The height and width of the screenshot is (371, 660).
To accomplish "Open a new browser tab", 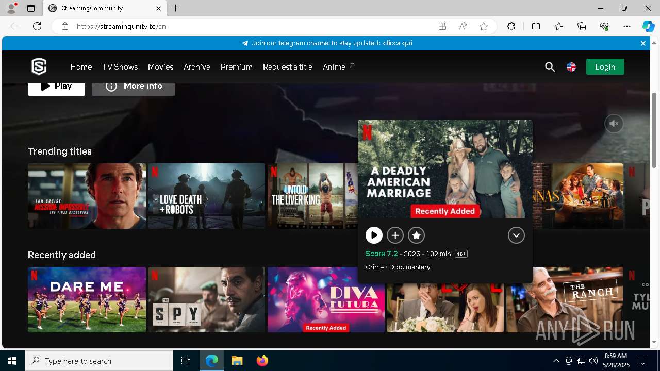I will tap(176, 8).
